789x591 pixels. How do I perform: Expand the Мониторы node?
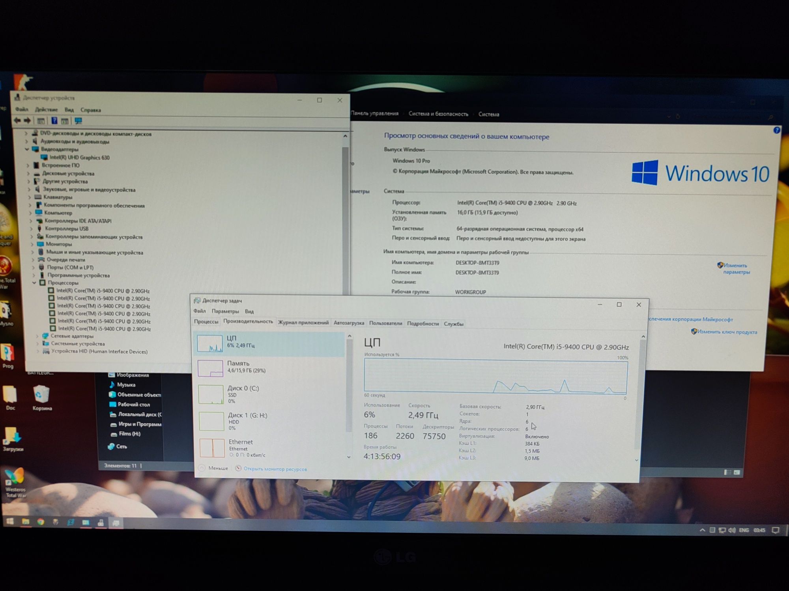(x=32, y=244)
